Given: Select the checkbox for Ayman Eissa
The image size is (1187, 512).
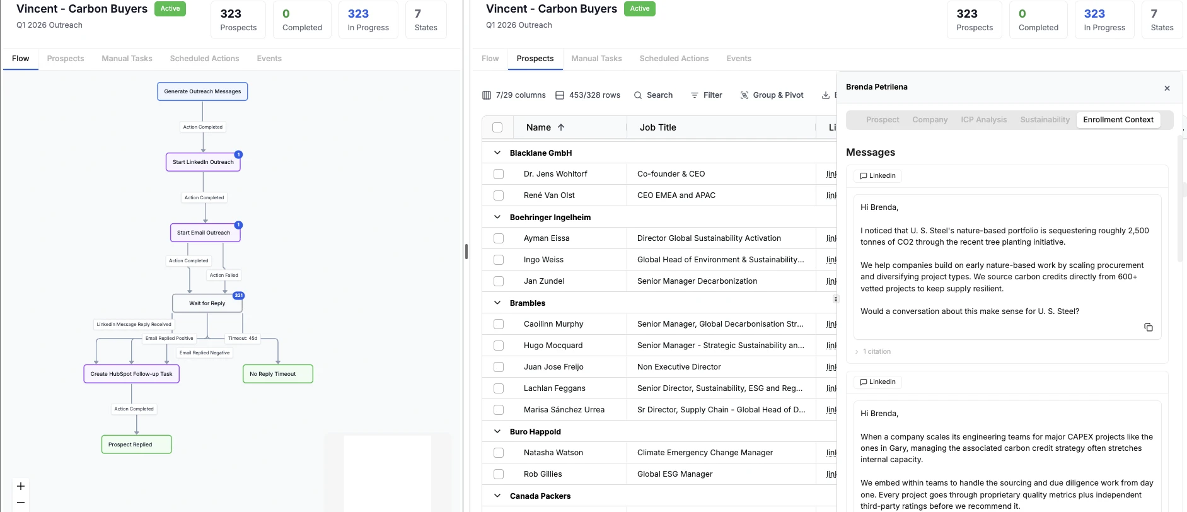Looking at the screenshot, I should [x=499, y=238].
